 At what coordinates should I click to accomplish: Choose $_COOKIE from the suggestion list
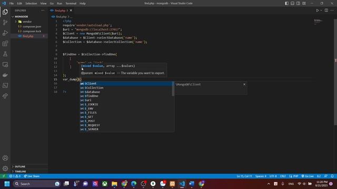pyautogui.click(x=126, y=104)
